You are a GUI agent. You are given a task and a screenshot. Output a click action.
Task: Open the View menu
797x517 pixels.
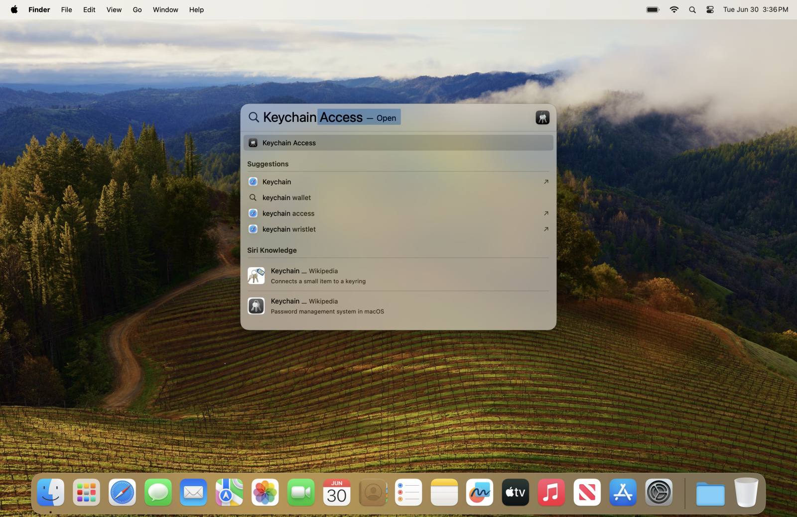click(114, 9)
